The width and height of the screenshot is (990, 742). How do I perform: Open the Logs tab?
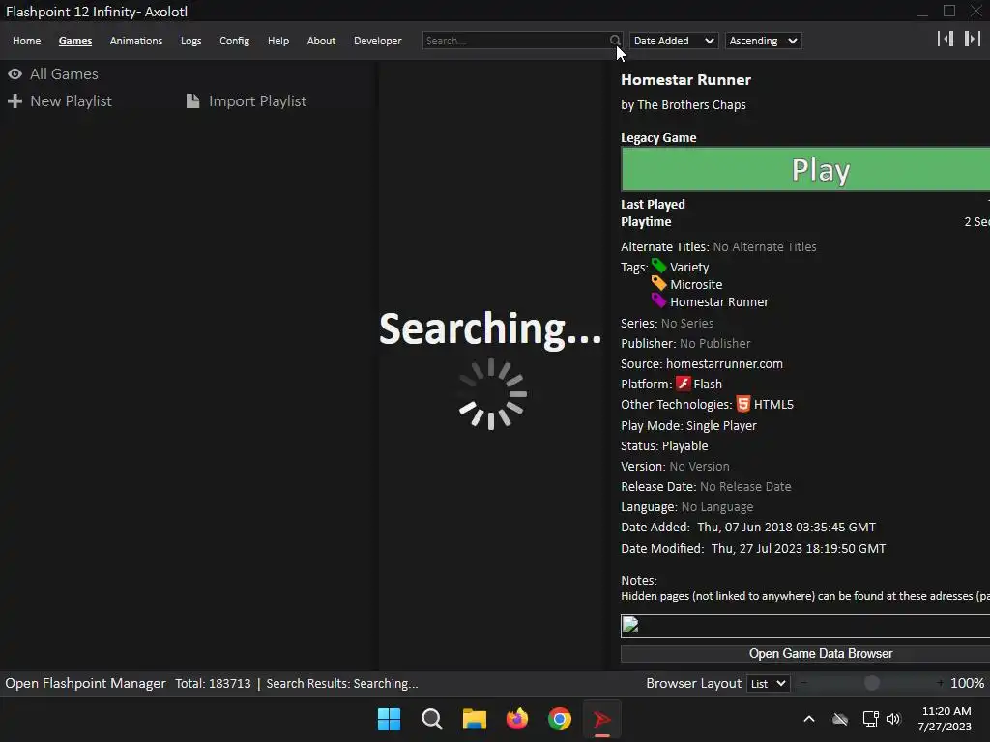point(190,41)
